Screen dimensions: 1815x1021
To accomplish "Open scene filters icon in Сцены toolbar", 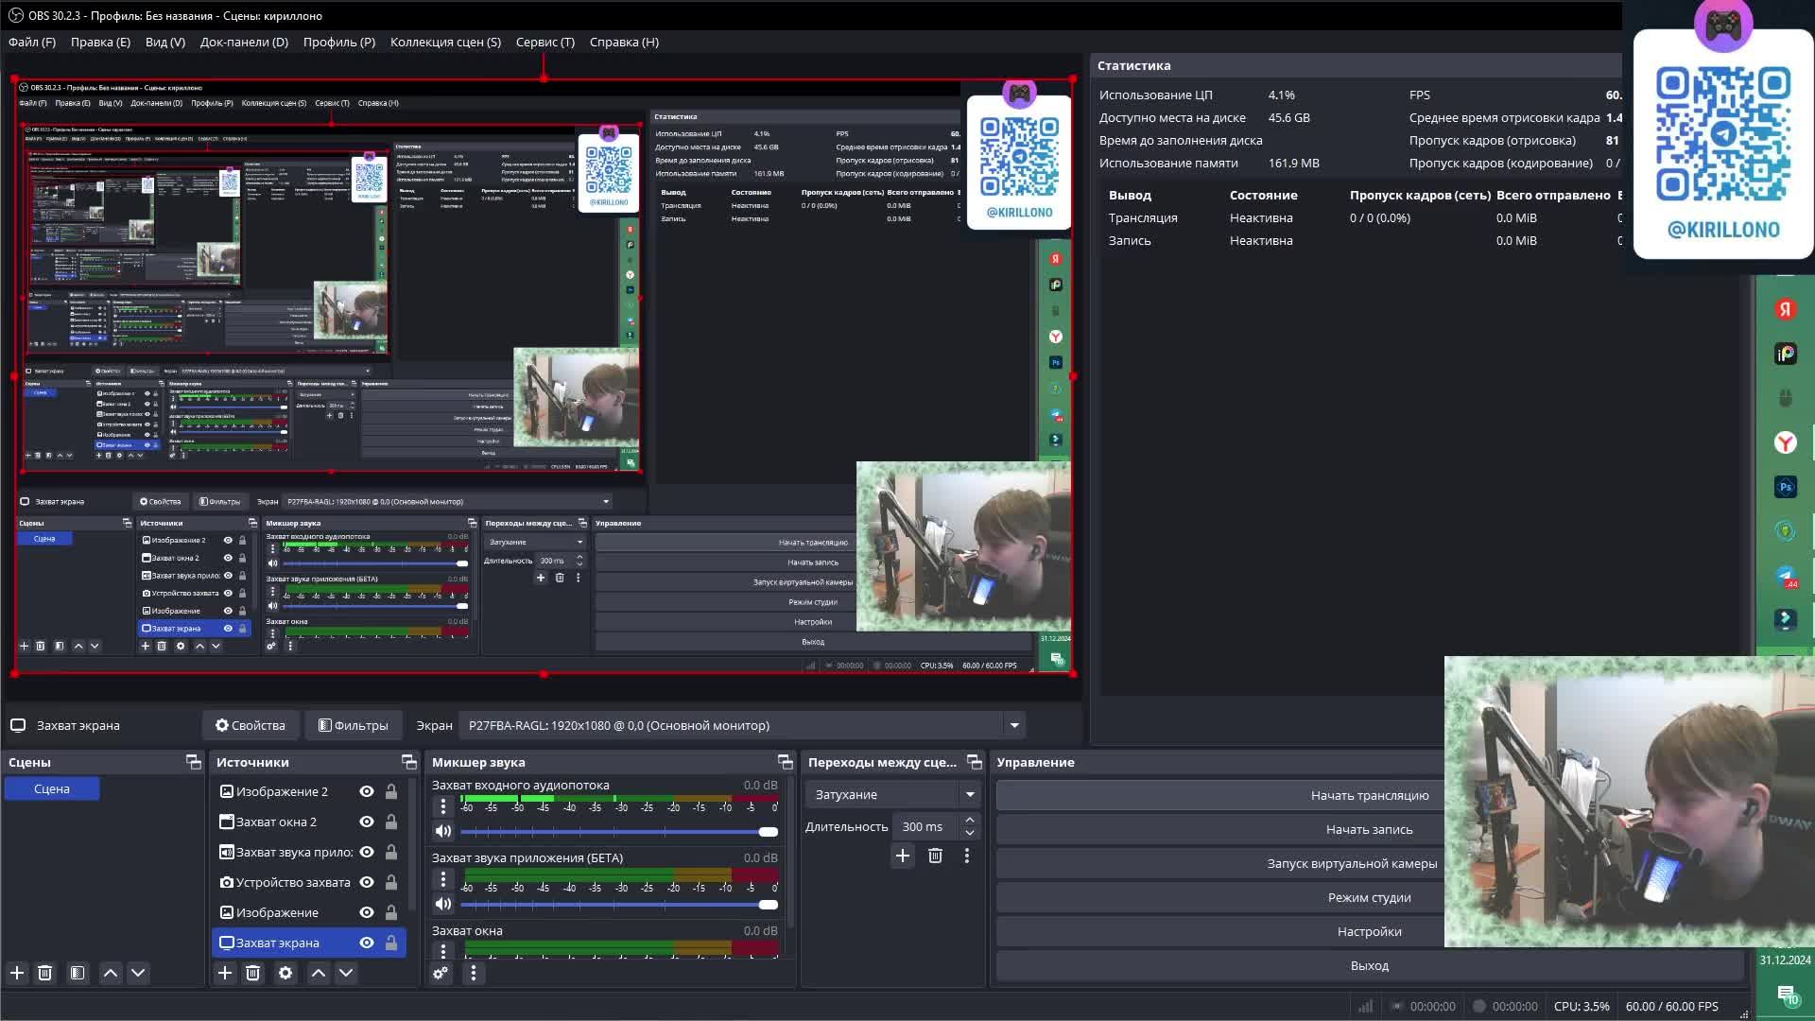I will pyautogui.click(x=78, y=973).
